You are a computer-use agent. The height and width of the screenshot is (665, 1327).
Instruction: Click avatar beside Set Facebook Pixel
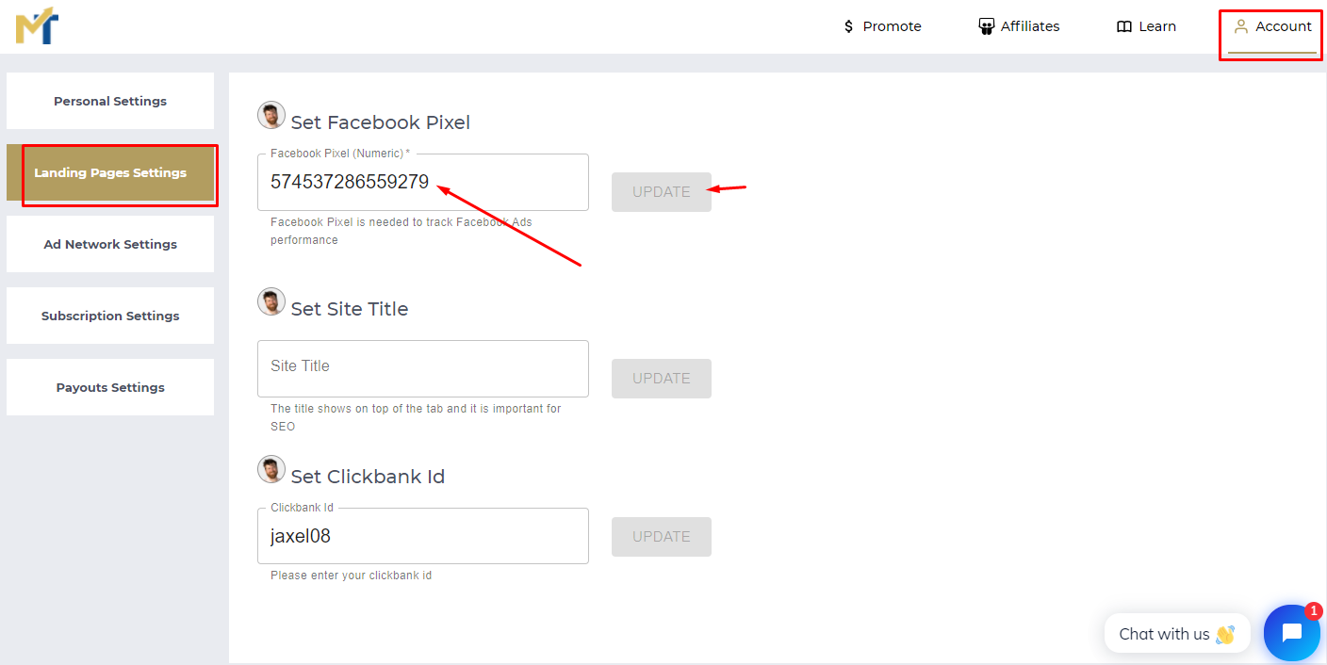click(x=271, y=116)
